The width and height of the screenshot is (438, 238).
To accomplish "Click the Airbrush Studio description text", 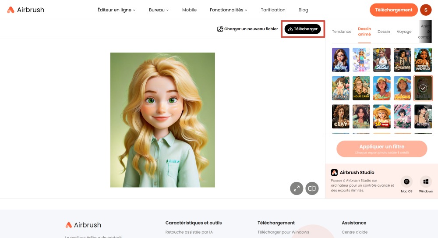I will 362,185.
